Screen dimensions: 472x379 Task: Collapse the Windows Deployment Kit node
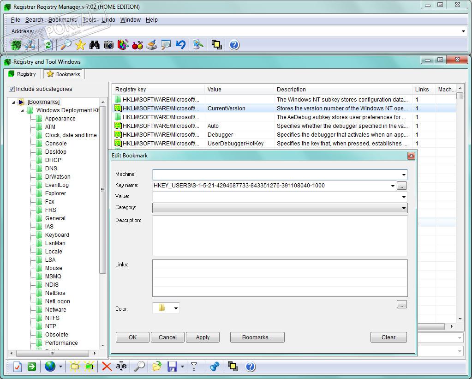(22, 111)
